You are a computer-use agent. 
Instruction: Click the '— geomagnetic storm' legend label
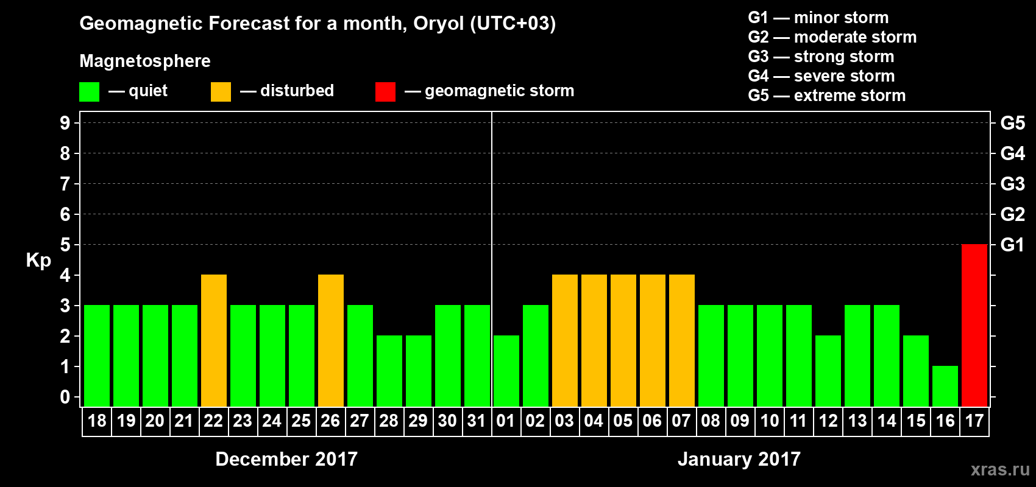(489, 91)
